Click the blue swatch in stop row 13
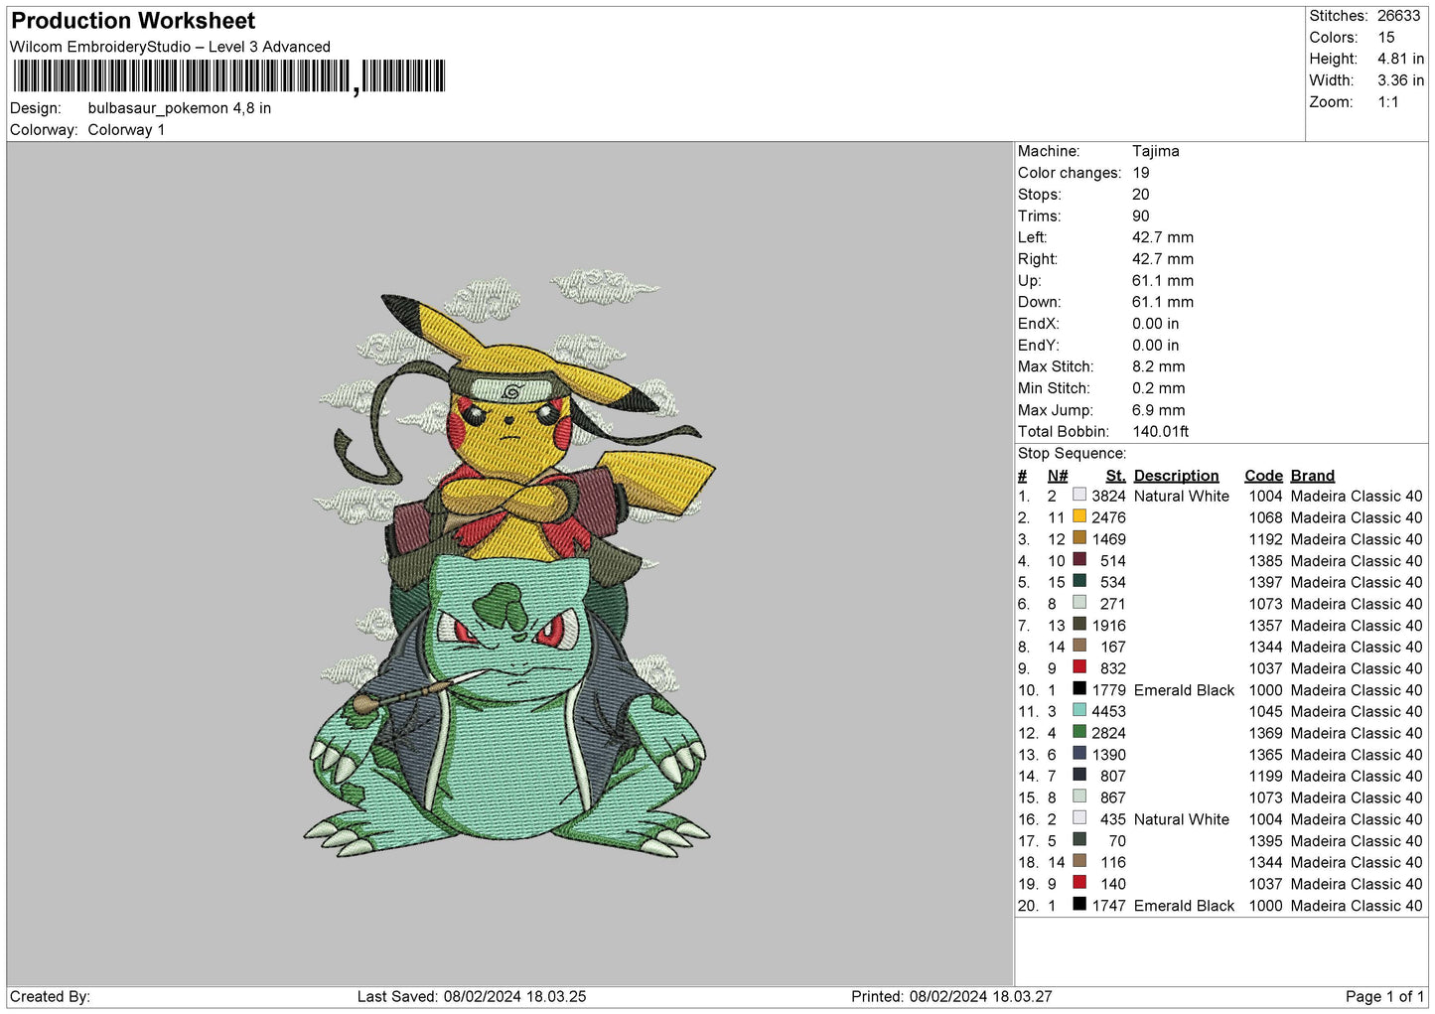 [1079, 754]
